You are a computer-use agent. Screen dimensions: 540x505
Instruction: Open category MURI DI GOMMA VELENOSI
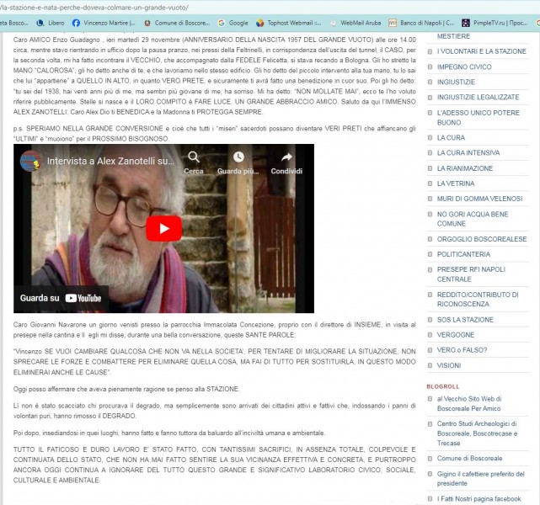479,199
